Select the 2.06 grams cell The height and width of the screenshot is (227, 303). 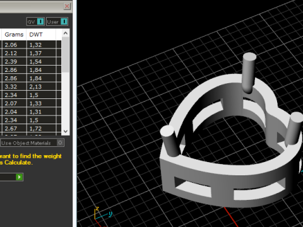point(14,45)
